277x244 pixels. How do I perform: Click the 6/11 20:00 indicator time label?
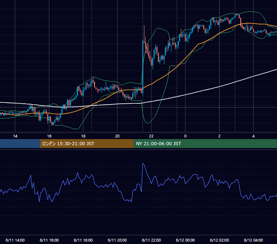click(117, 240)
